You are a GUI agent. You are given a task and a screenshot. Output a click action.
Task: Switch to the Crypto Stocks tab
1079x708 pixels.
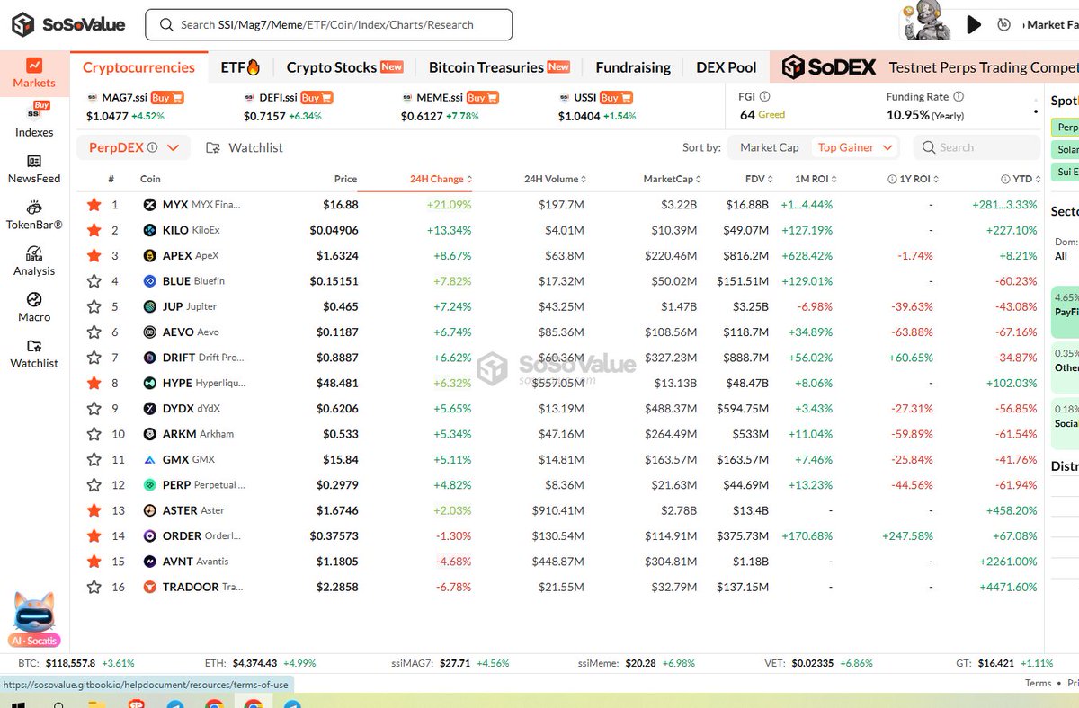click(344, 67)
